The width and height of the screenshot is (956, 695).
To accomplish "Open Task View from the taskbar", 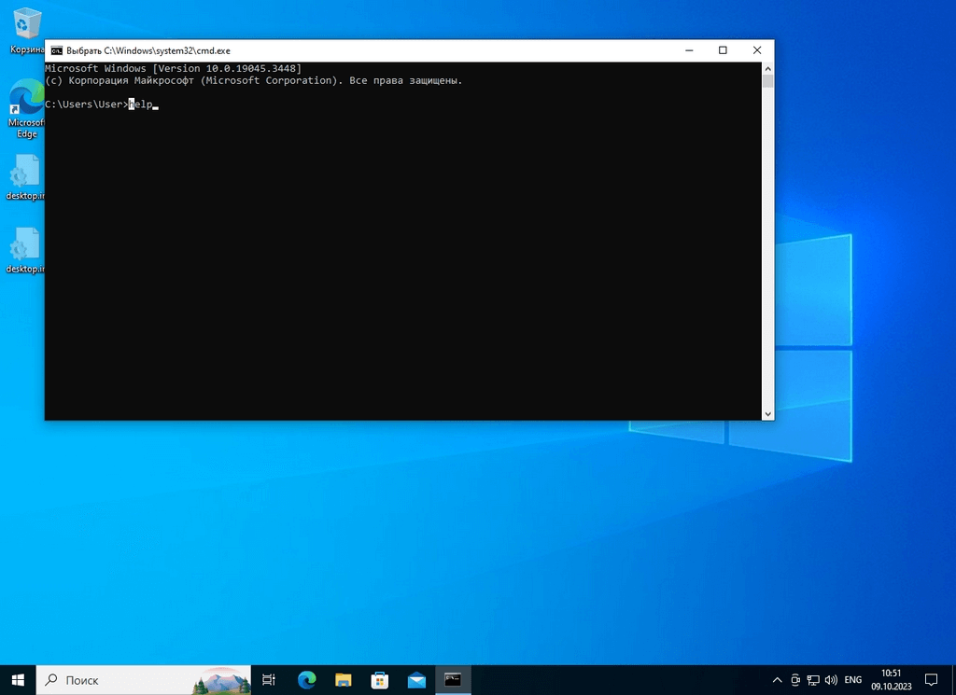I will click(x=268, y=680).
